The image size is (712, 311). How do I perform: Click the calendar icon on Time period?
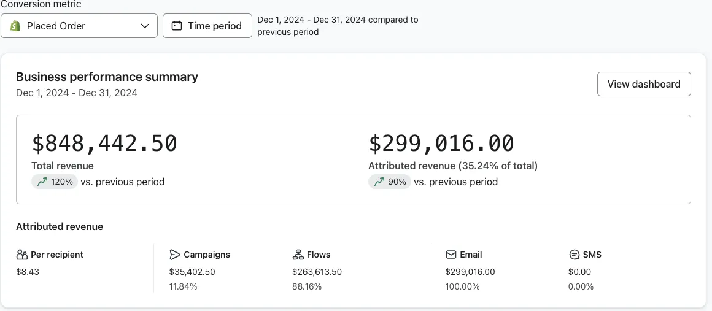coord(177,26)
